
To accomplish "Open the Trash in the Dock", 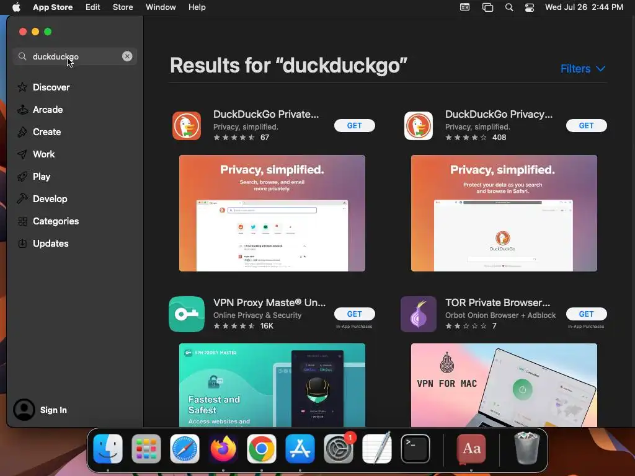I will point(526,449).
